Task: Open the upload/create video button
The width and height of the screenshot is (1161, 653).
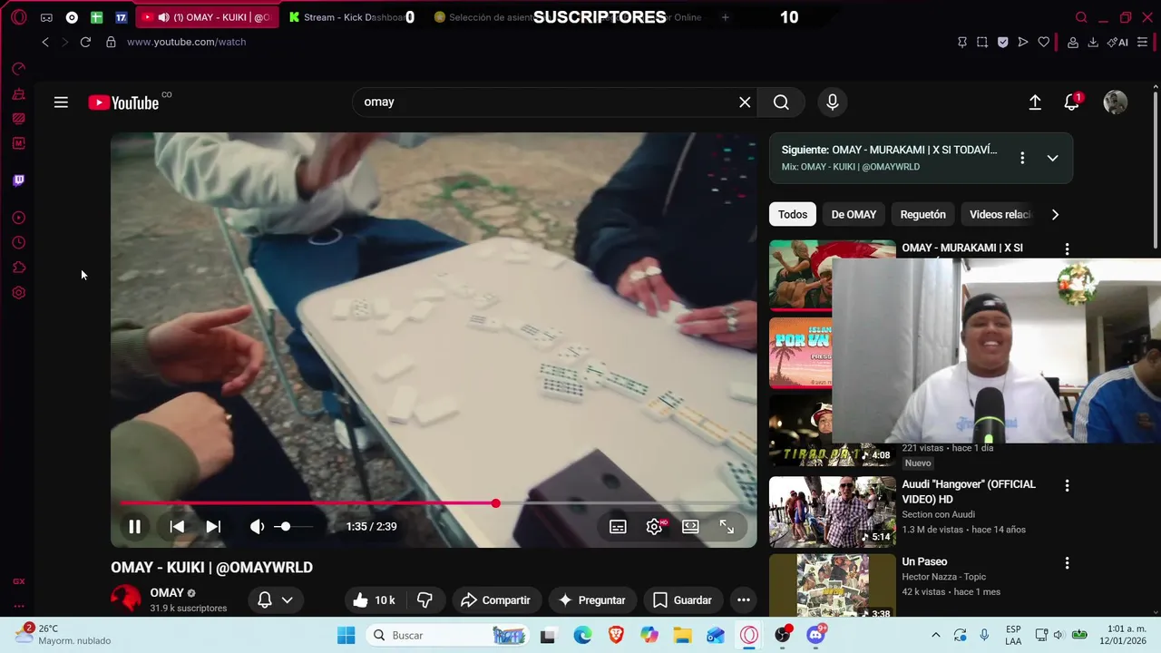Action: (x=1035, y=102)
